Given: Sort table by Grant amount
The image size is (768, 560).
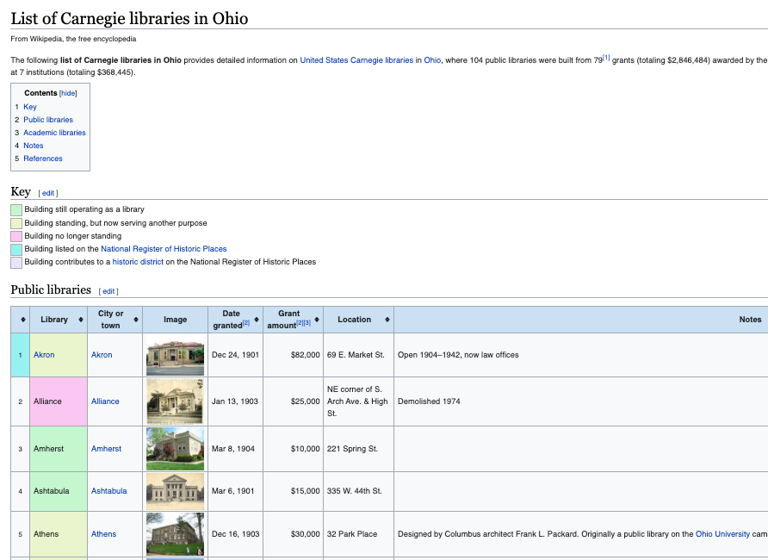Looking at the screenshot, I should click(315, 320).
